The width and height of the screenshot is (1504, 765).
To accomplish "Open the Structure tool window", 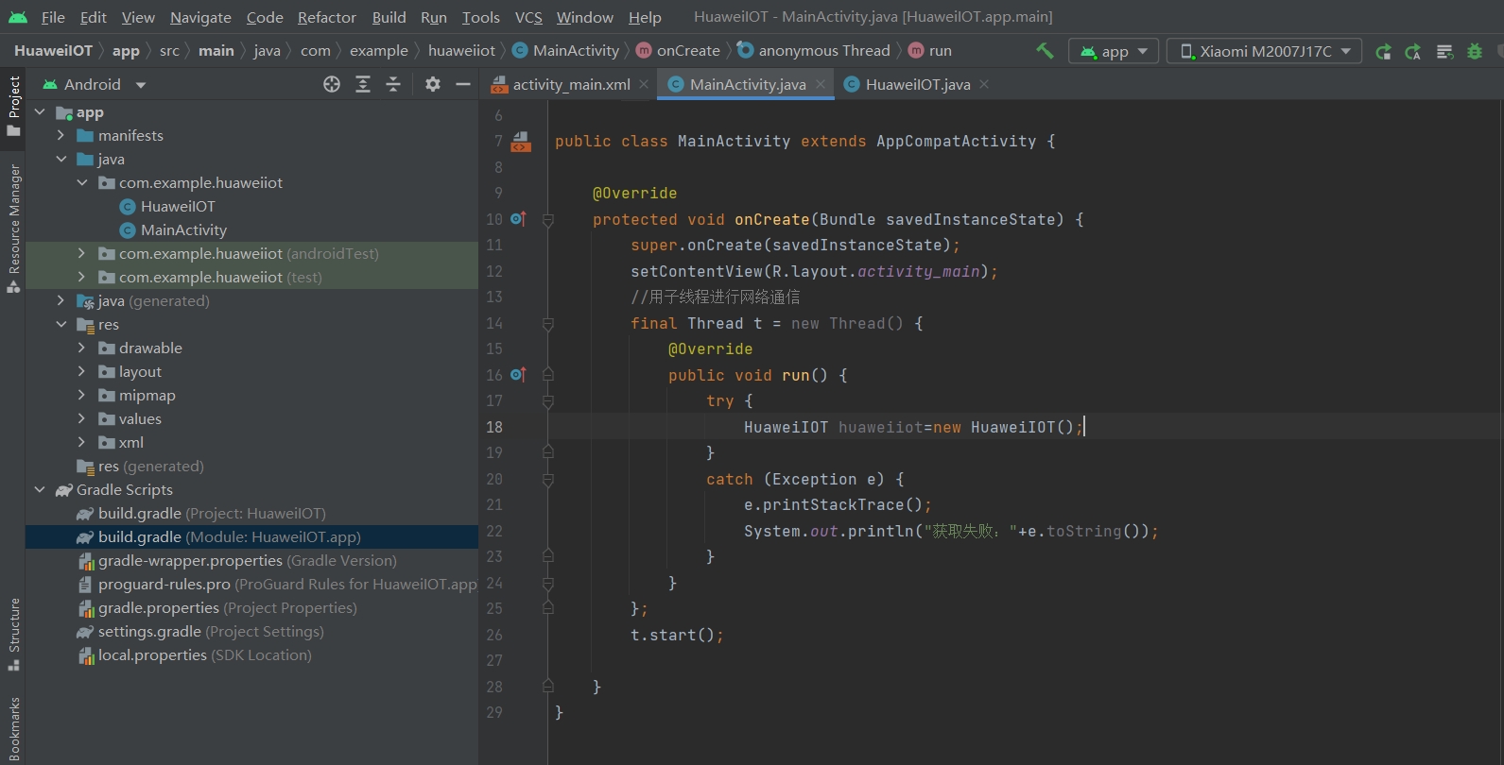I will (x=13, y=635).
